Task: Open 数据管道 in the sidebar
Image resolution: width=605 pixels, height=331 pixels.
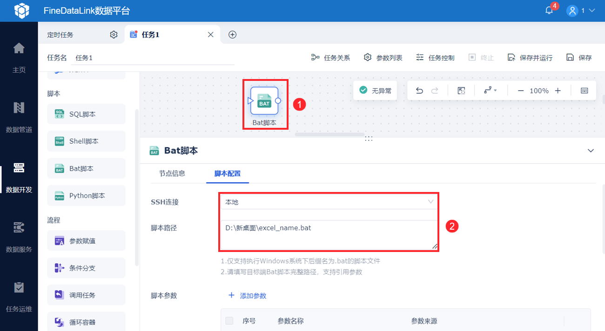Action: tap(19, 117)
